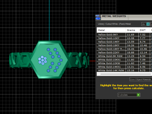Click the METAL WEIGHTS title tab

(x=114, y=16)
